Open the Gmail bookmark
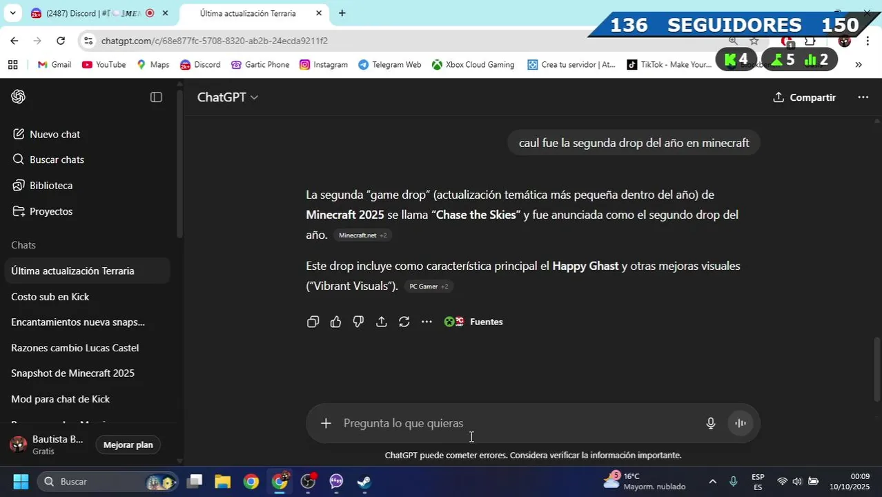The height and width of the screenshot is (497, 882). pyautogui.click(x=54, y=65)
